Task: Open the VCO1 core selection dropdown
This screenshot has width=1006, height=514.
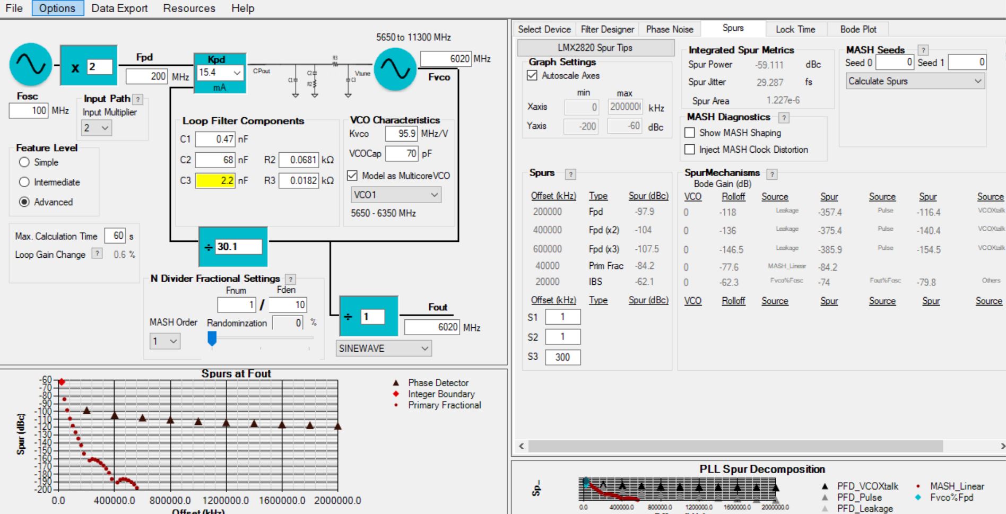Action: 396,195
